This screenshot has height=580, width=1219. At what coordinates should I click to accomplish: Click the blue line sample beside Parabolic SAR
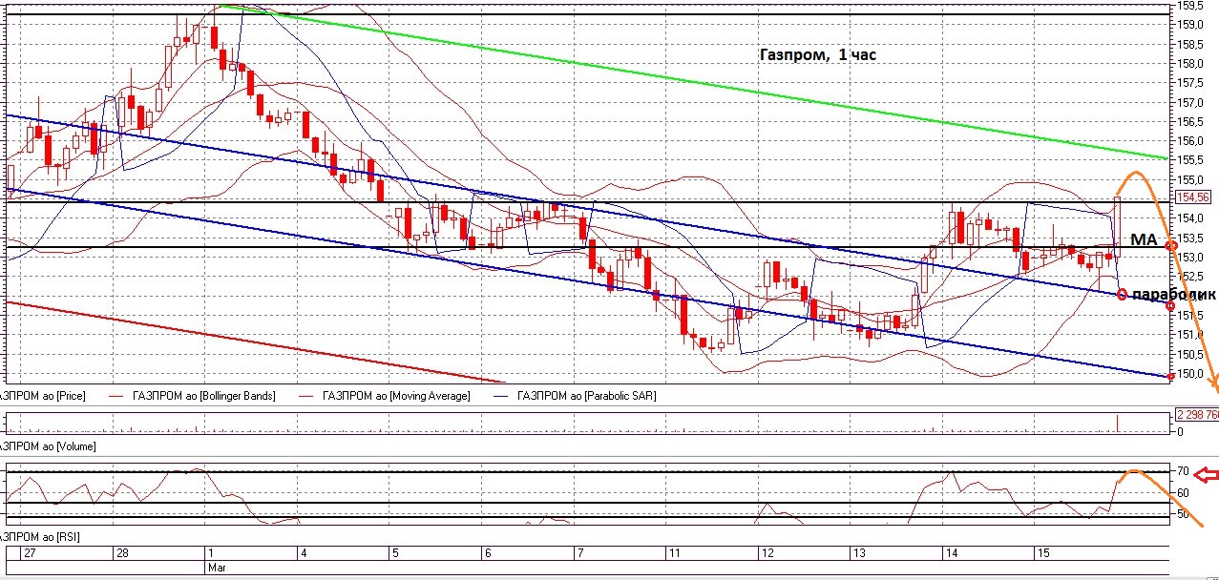coord(499,395)
